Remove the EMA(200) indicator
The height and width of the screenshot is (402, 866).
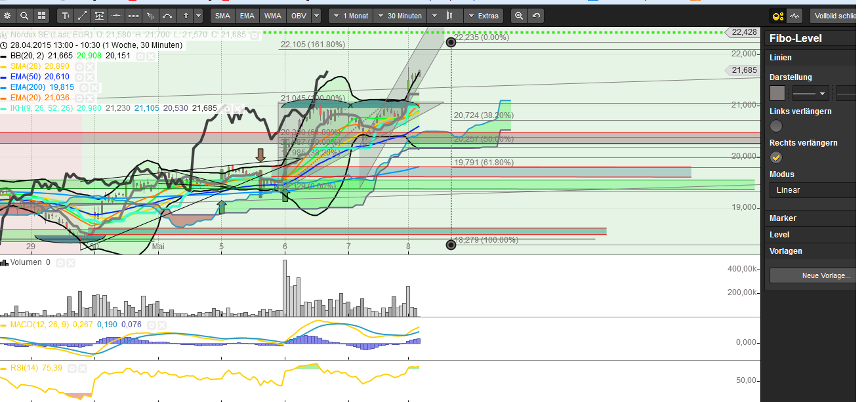coord(94,87)
